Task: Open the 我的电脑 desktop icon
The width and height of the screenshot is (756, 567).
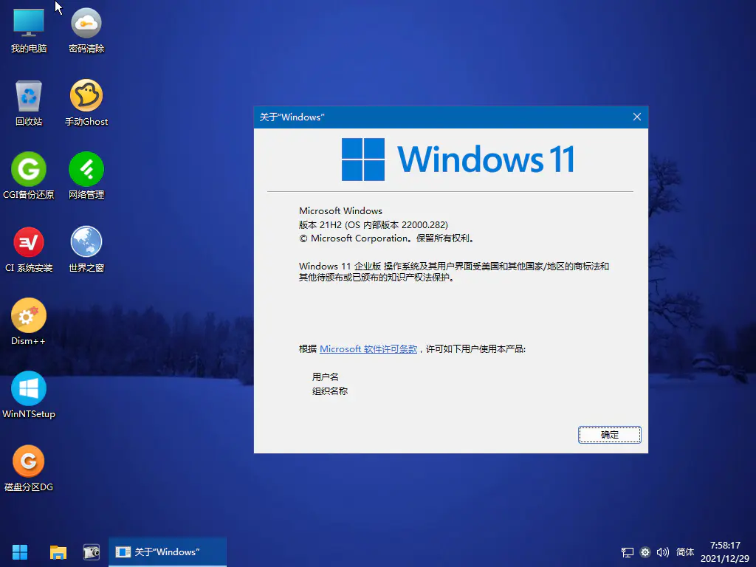Action: 29,24
